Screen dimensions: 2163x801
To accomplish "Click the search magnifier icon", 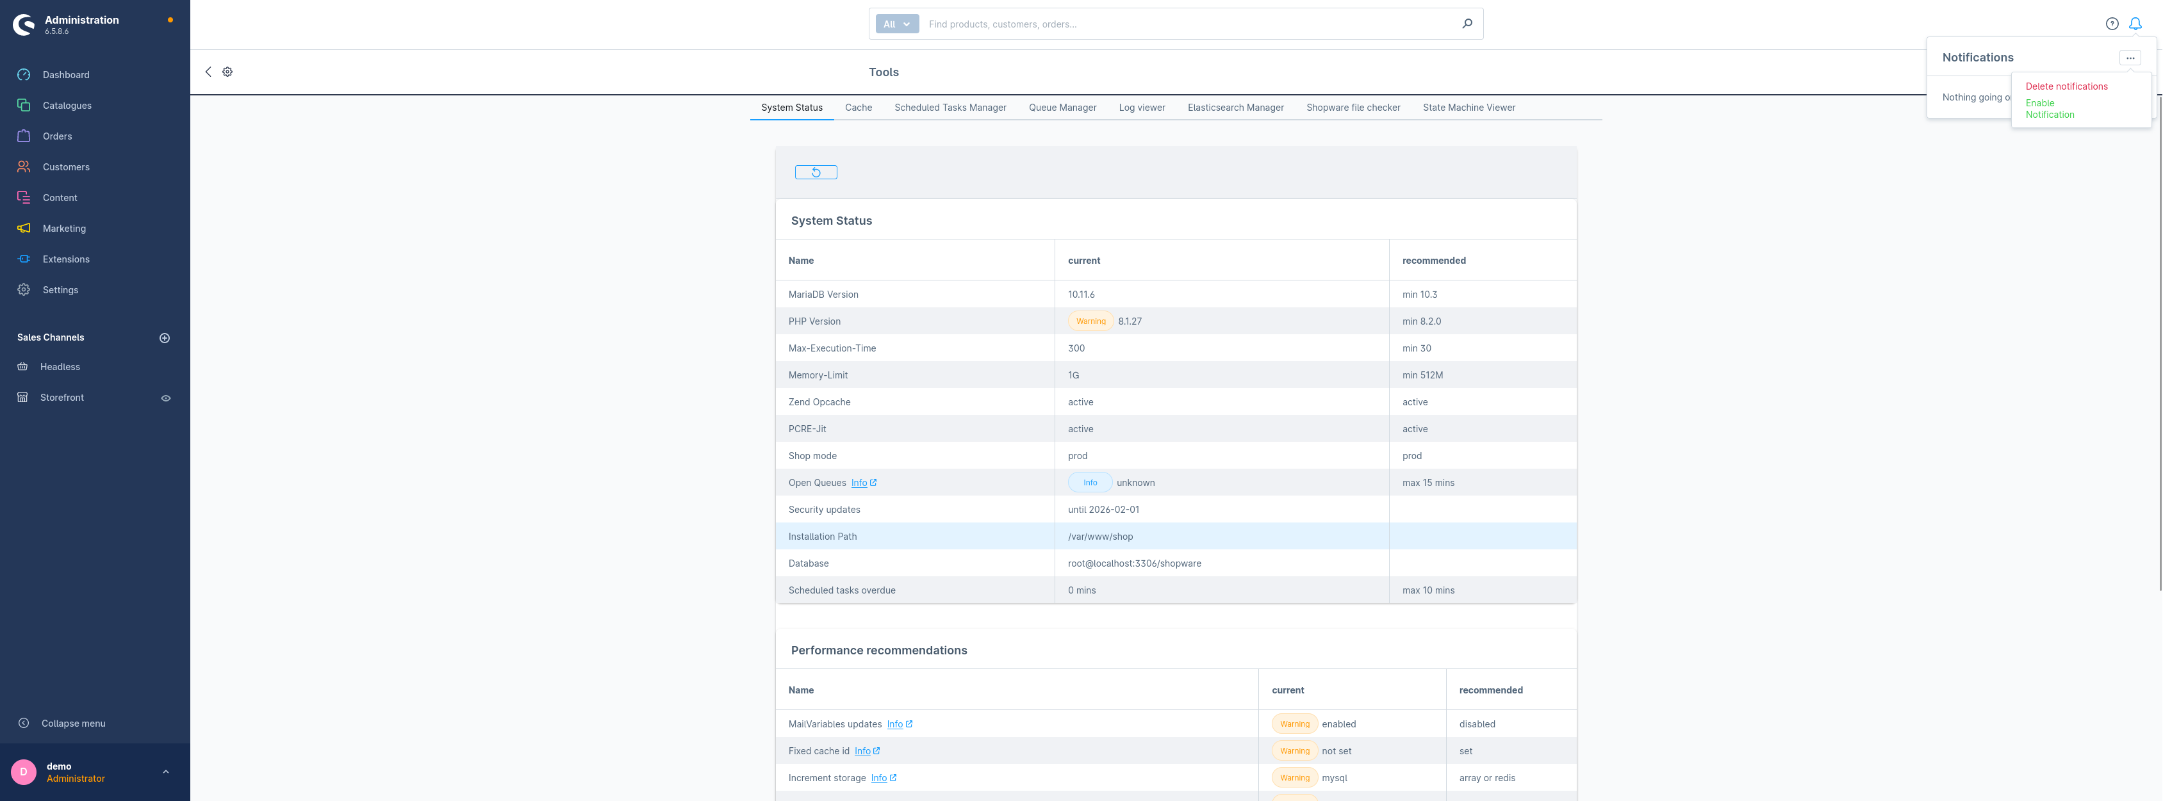I will click(x=1467, y=24).
